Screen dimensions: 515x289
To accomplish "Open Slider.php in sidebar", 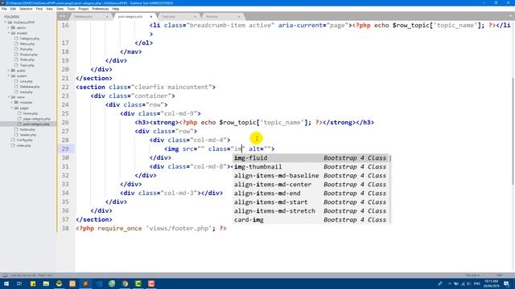I will (x=27, y=59).
